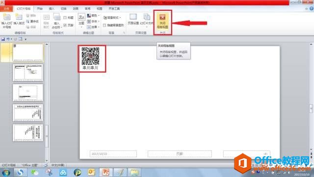Open Baidu cloud icon in taskbar
Screen dimensions: 314x177
tap(63, 173)
